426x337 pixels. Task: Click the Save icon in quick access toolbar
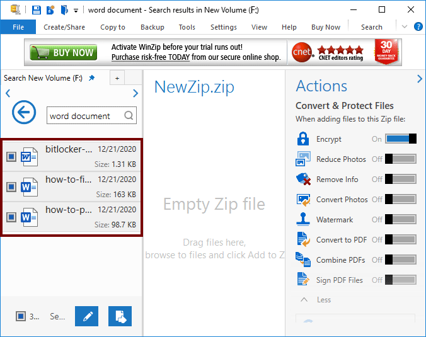click(x=36, y=10)
